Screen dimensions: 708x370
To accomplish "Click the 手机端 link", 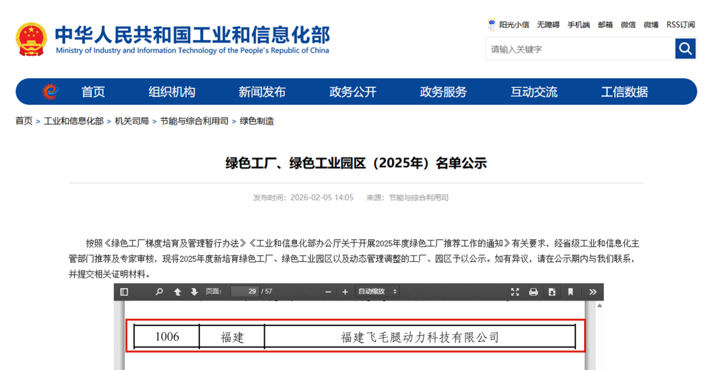I will (579, 25).
